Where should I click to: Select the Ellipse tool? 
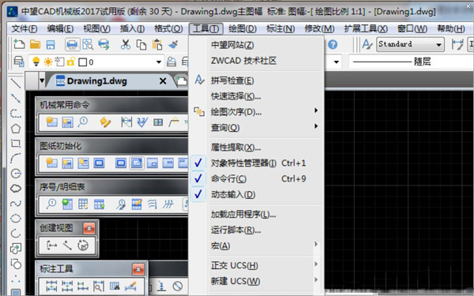(x=16, y=218)
